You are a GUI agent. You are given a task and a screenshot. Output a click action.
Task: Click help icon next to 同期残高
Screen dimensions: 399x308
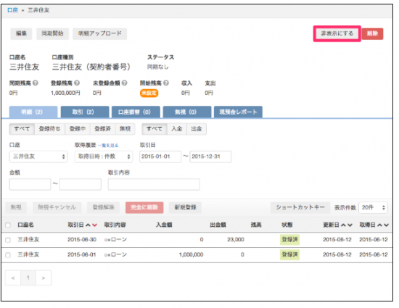tap(36, 83)
